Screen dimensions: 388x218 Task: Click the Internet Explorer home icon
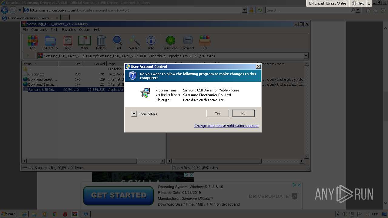(368, 11)
